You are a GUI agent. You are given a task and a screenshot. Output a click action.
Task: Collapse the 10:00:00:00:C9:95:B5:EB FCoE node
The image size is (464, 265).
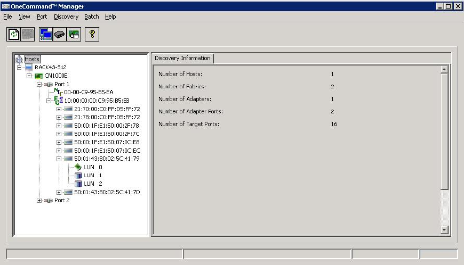click(x=49, y=101)
